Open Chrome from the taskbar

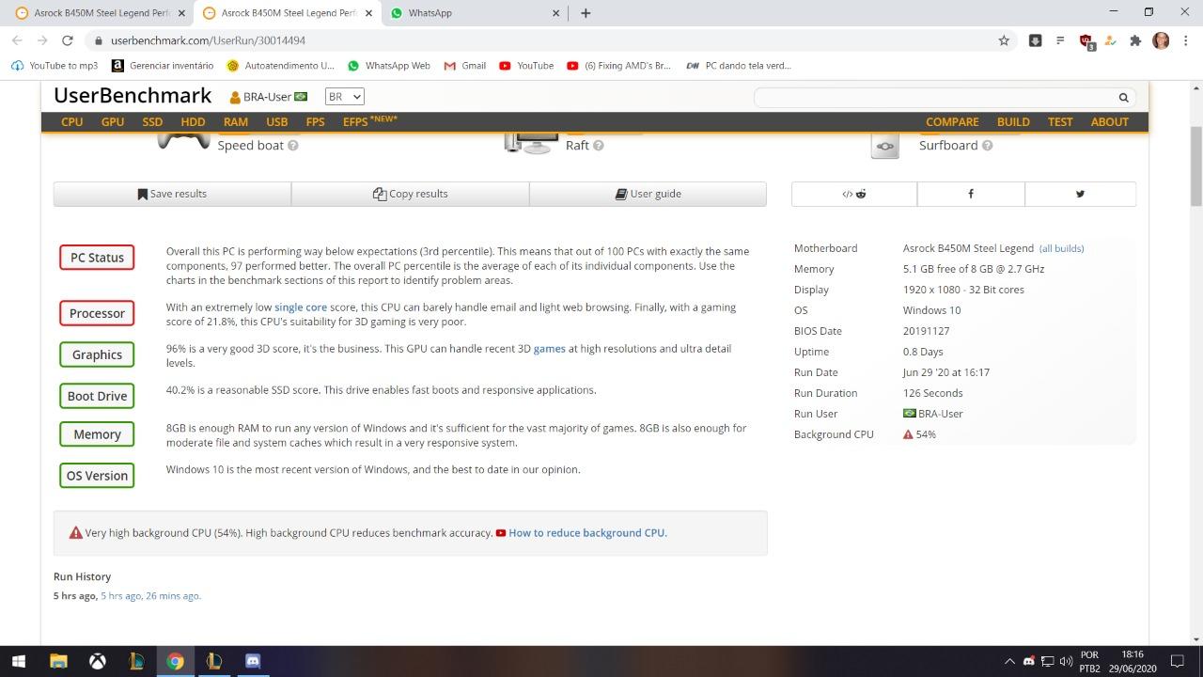(175, 661)
